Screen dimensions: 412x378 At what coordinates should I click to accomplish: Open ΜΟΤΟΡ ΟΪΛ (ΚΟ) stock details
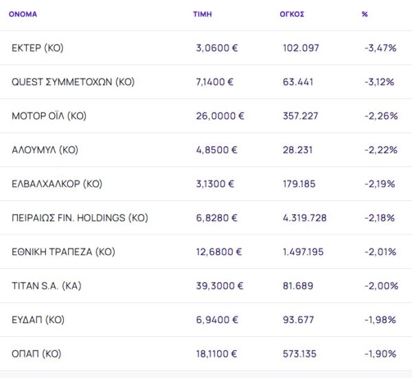coord(49,116)
